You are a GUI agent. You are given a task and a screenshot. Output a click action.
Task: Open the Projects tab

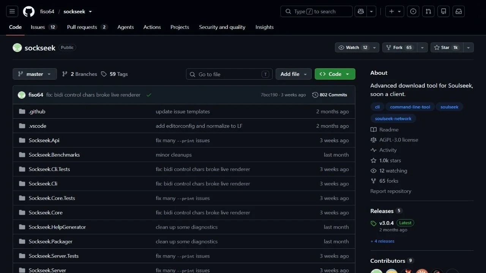180,27
